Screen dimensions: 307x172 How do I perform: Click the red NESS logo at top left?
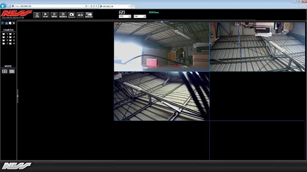point(17,14)
